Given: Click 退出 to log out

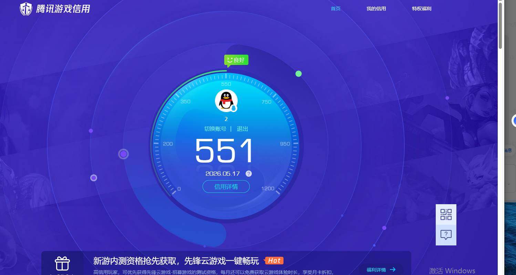Looking at the screenshot, I should [x=242, y=129].
